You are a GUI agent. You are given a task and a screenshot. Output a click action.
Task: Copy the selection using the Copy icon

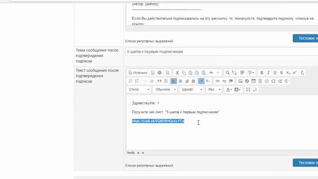(184, 73)
